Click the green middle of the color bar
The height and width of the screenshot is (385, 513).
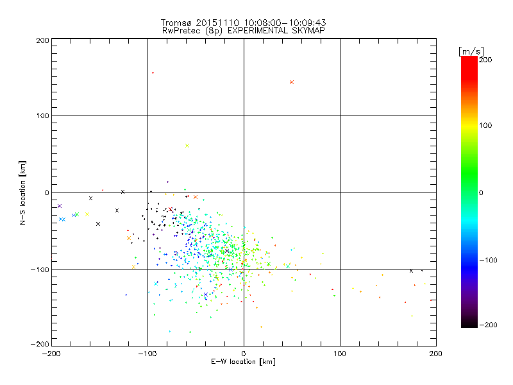tap(469, 192)
